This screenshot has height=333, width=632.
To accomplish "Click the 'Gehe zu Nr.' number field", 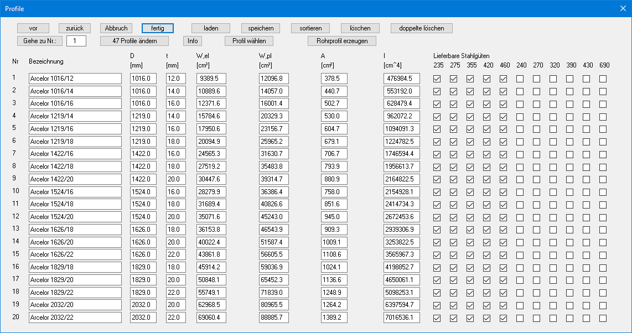I will click(76, 41).
